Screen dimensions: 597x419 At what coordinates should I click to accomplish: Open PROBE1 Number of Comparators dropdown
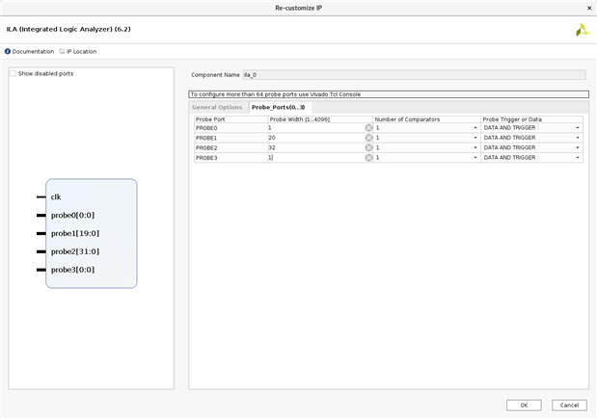pos(427,138)
